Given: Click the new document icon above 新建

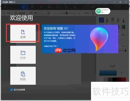Looking at the screenshot, I should click(23, 32).
